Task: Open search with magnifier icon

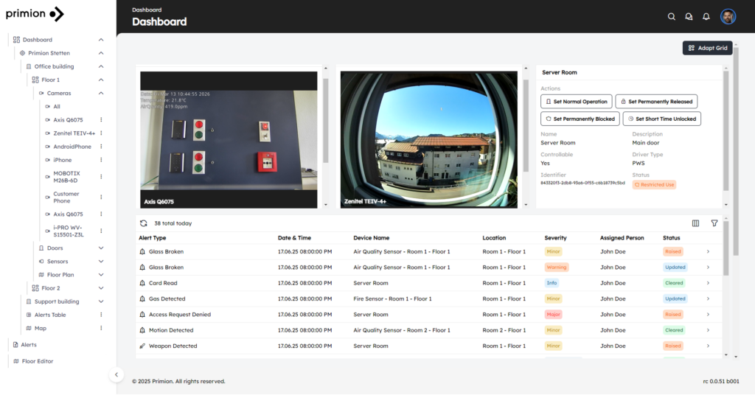Action: point(671,16)
